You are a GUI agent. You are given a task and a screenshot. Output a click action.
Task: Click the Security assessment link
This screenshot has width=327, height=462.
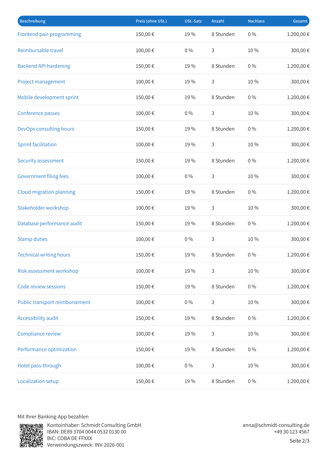pyautogui.click(x=41, y=161)
